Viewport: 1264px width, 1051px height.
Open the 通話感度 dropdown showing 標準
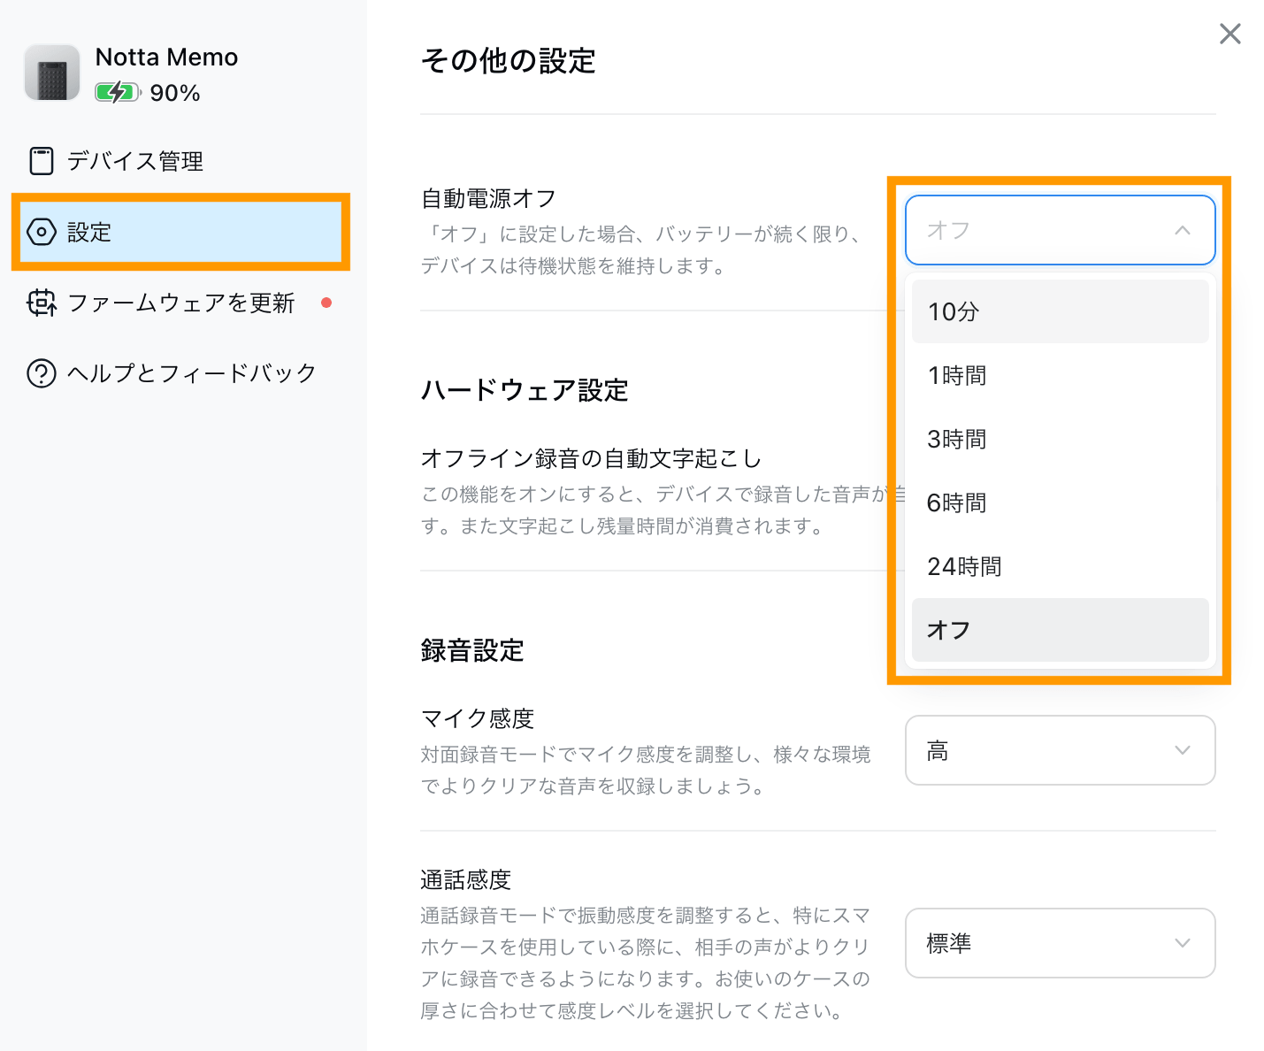click(1060, 943)
